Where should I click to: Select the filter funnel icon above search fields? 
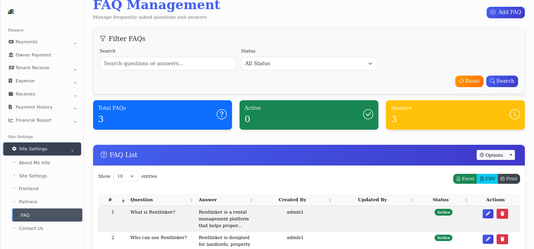(103, 39)
